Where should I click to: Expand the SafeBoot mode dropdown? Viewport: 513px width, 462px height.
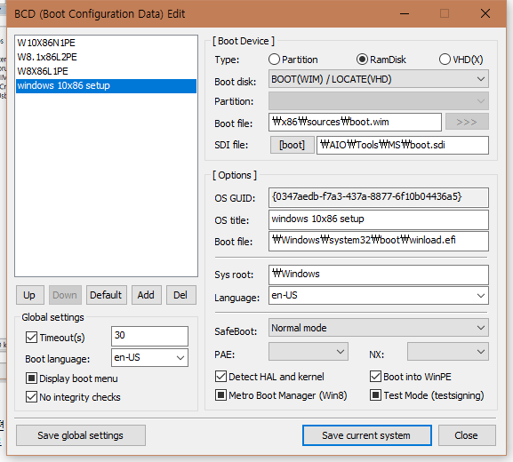pos(379,328)
